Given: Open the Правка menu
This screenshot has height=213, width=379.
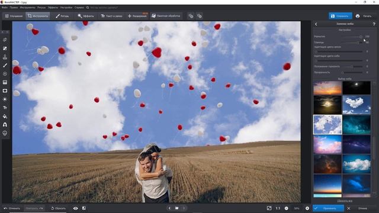Looking at the screenshot, I should coord(14,8).
